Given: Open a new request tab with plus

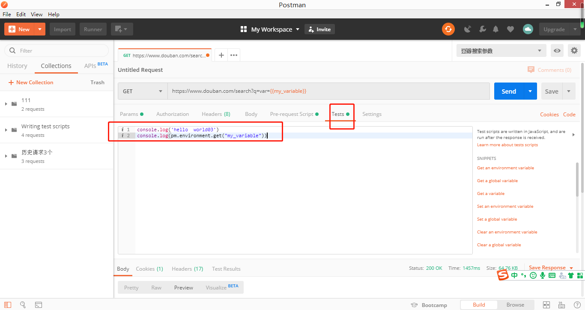Looking at the screenshot, I should point(221,55).
